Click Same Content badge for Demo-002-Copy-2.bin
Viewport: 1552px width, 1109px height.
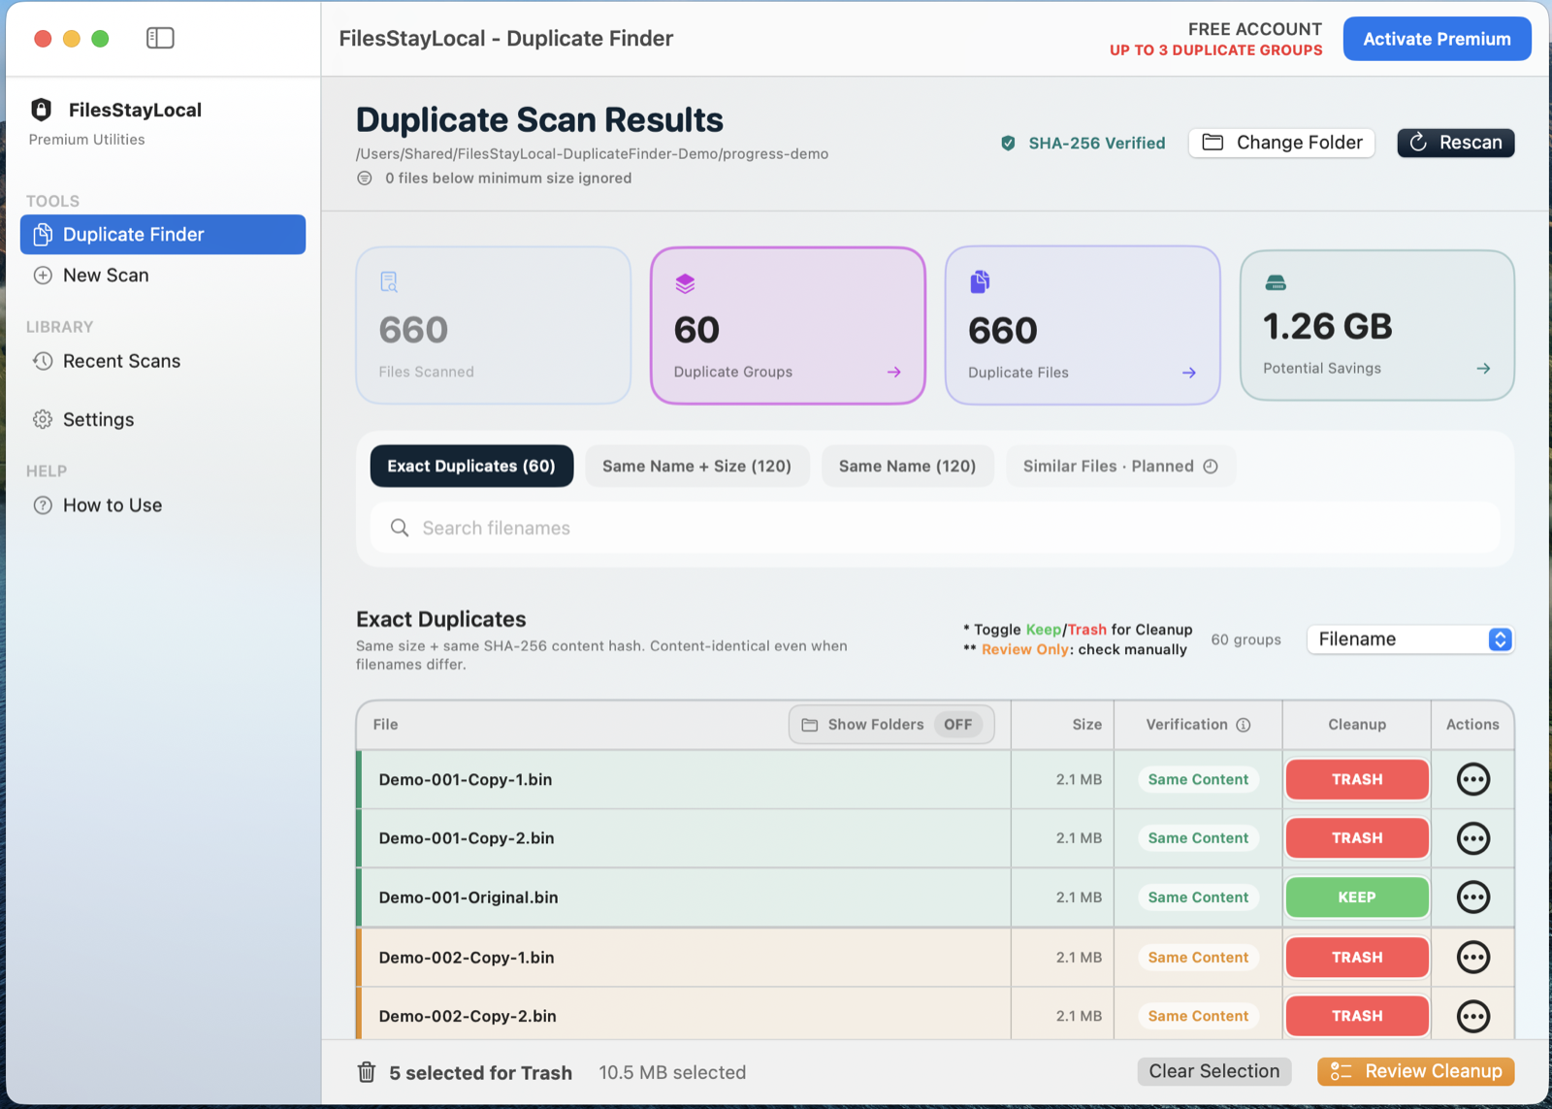tap(1198, 1016)
